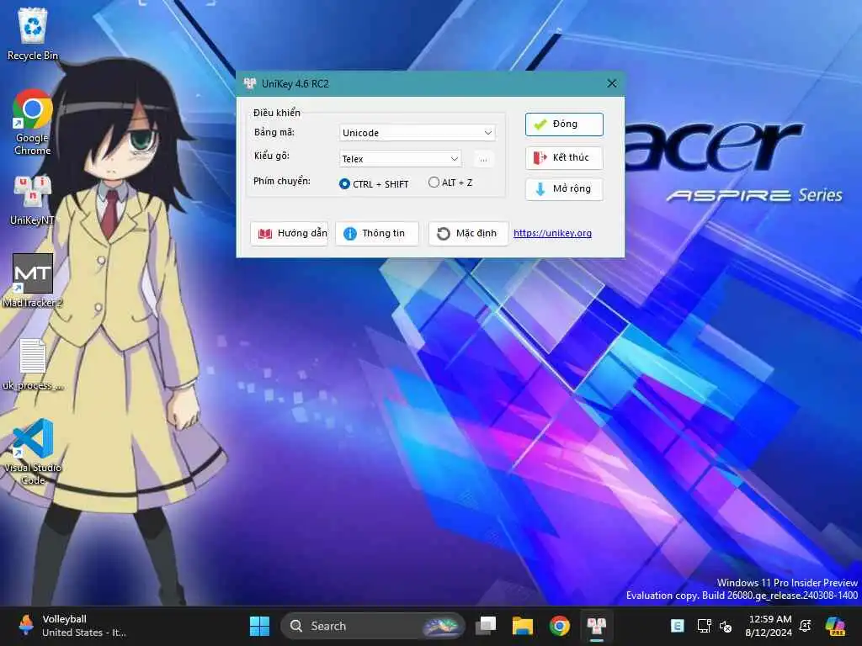Select the uk_process text file on desktop
Screen dimensions: 862x646
click(33, 363)
